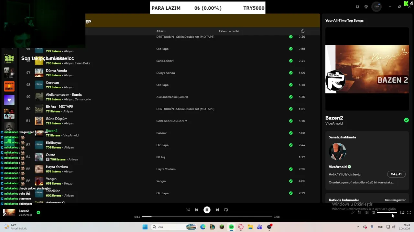Open the Kezzo artist link under Yangın
The image size is (414, 232).
[x=68, y=184]
